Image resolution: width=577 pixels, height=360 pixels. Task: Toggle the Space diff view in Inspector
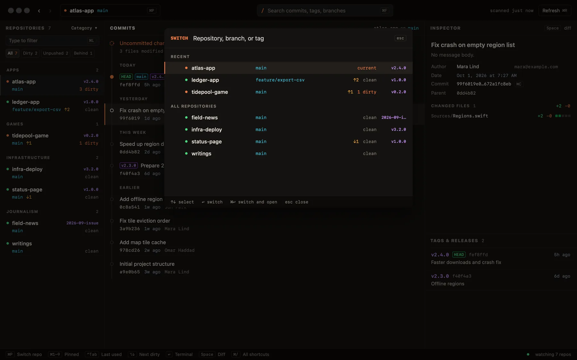tap(558, 28)
